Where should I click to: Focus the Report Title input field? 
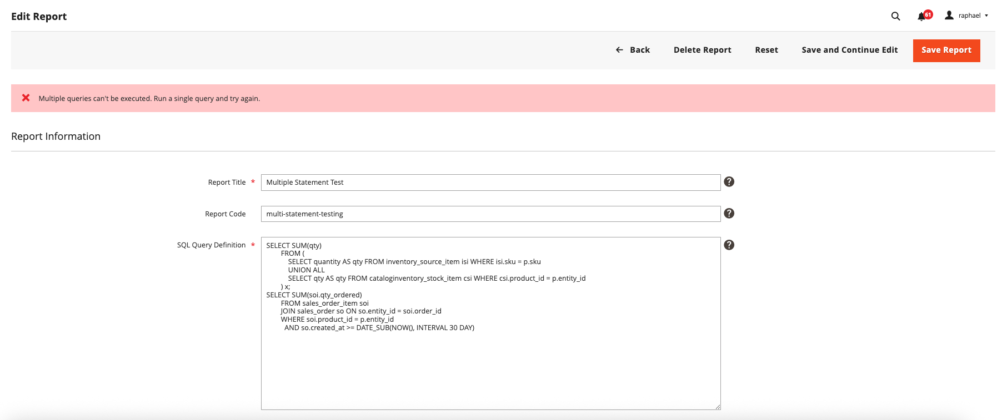(490, 183)
